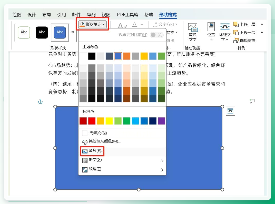Switch to the 审阅 tab
This screenshot has height=204, width=275.
pyautogui.click(x=91, y=15)
